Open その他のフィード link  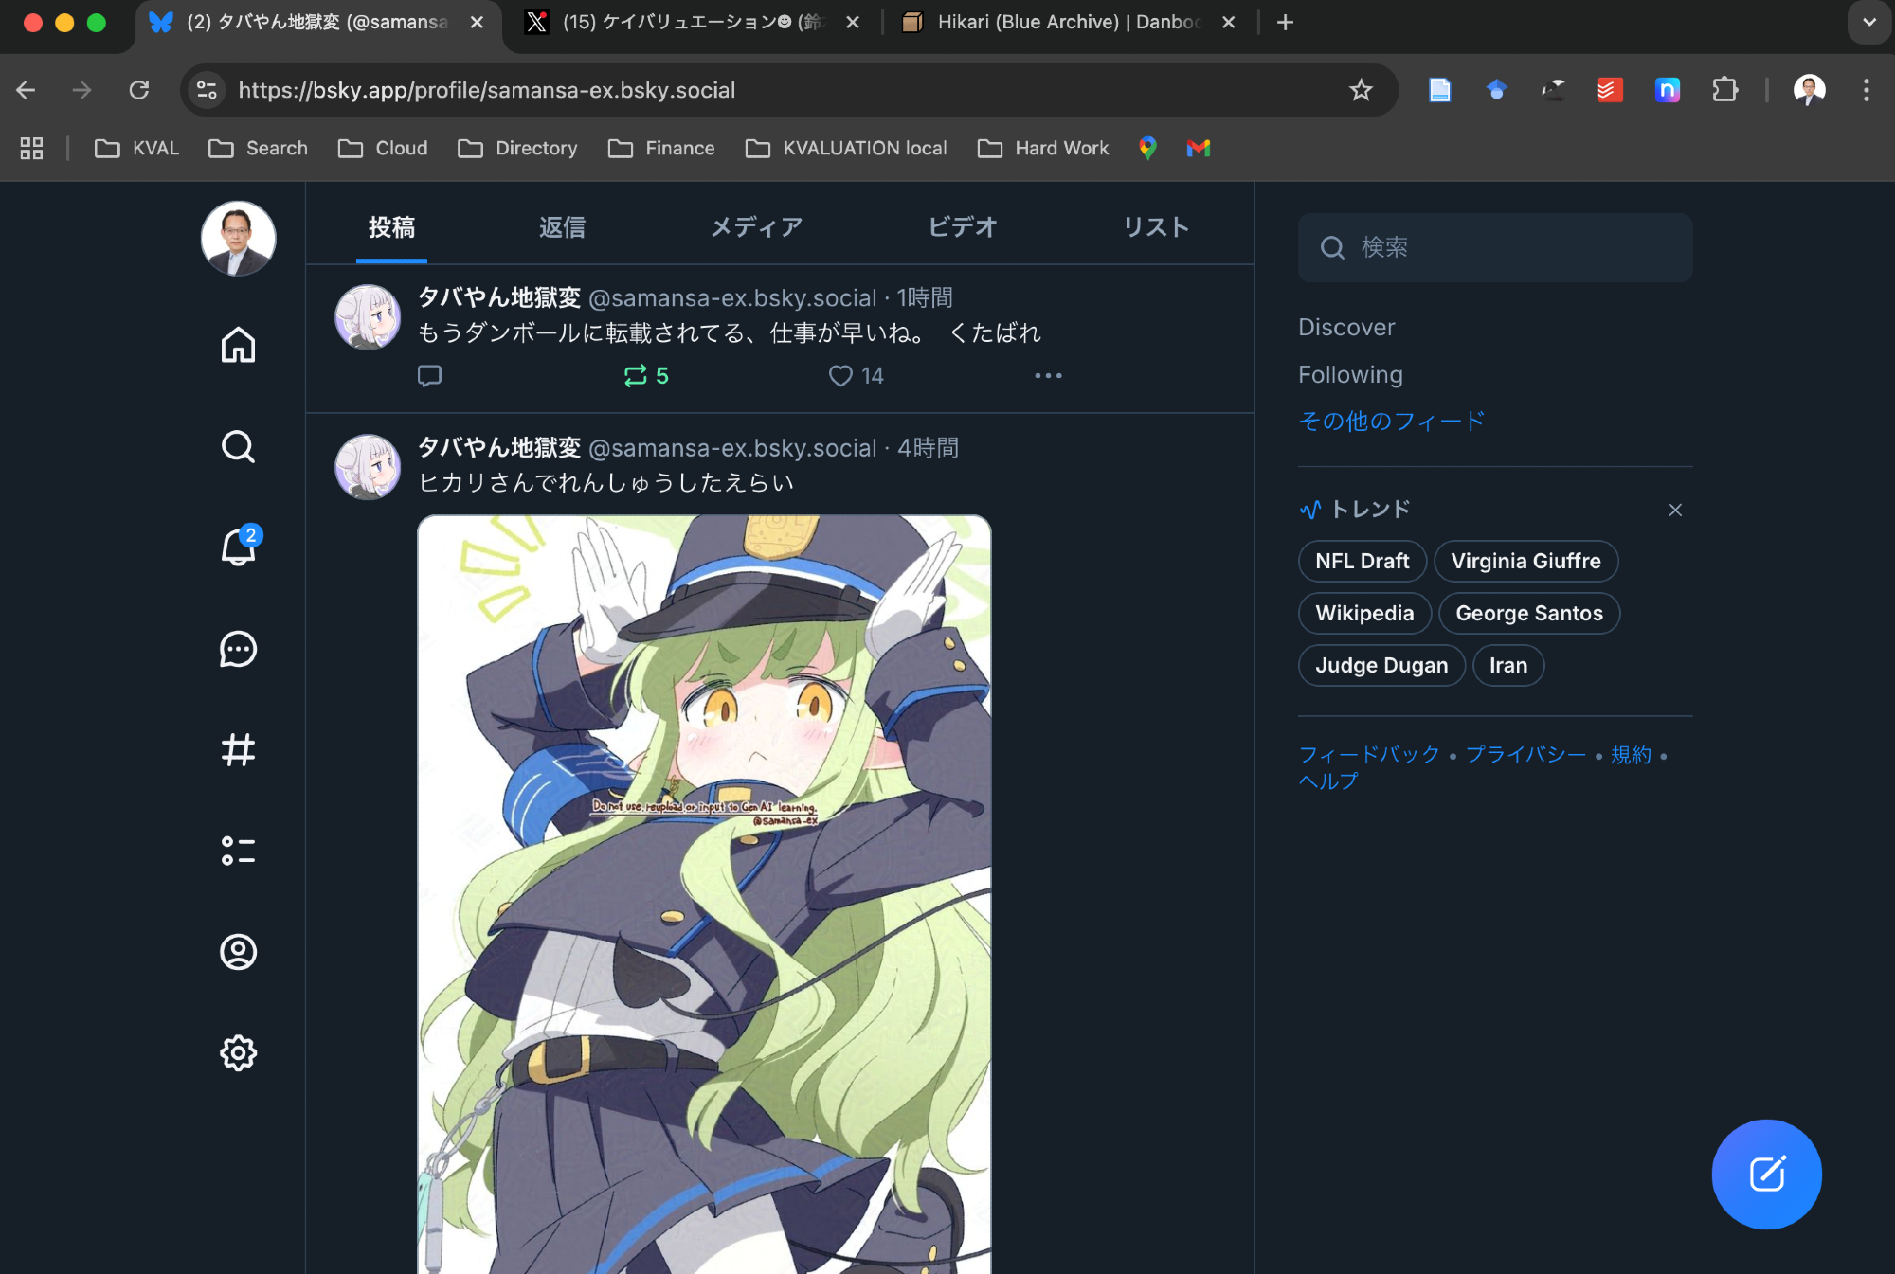[x=1391, y=421]
